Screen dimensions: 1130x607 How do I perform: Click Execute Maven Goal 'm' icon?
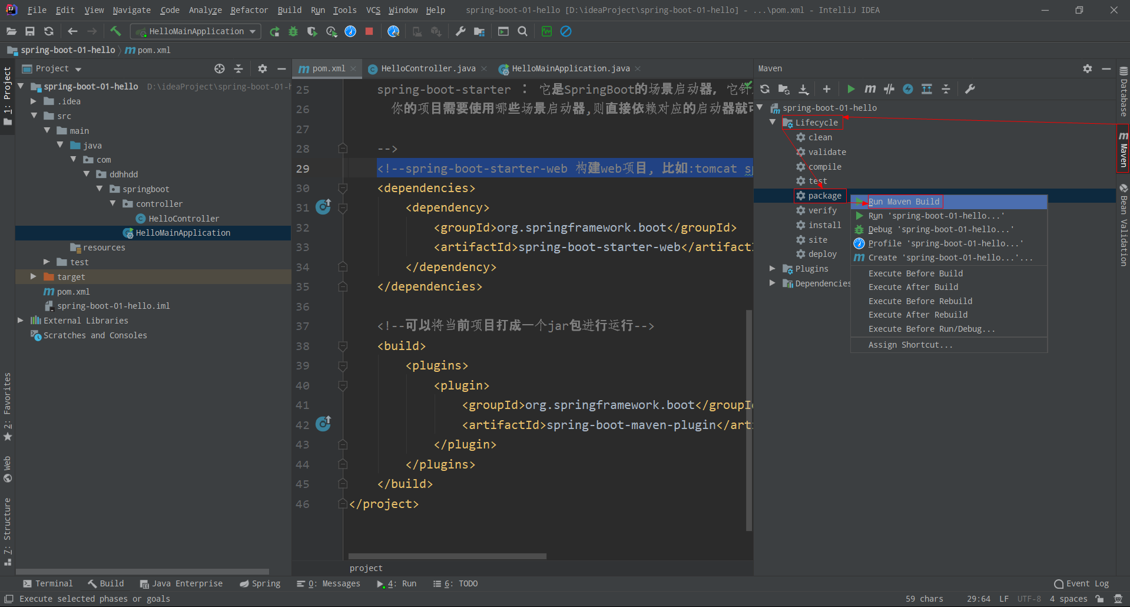click(870, 89)
